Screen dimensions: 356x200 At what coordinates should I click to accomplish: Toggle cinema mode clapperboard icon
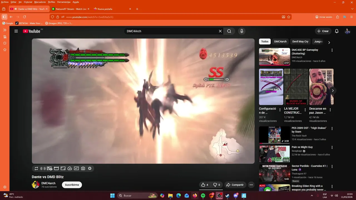(x=56, y=168)
